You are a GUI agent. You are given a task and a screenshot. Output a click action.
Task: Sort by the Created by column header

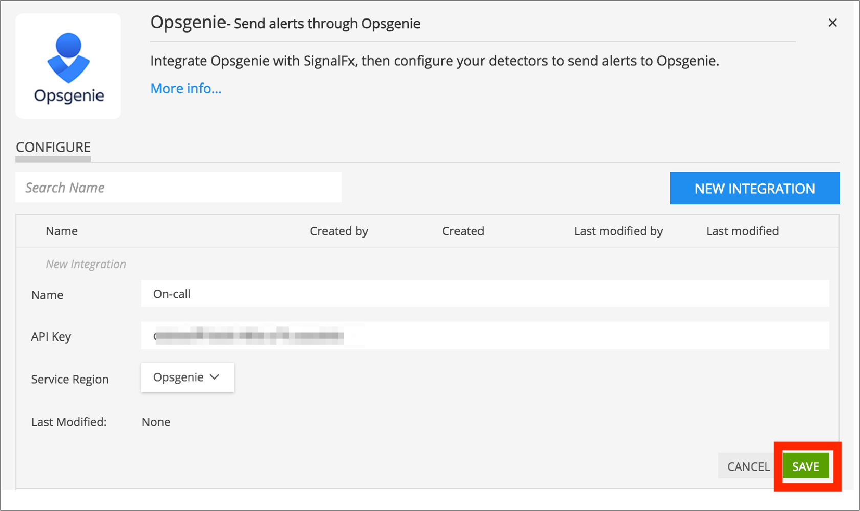[x=339, y=231]
